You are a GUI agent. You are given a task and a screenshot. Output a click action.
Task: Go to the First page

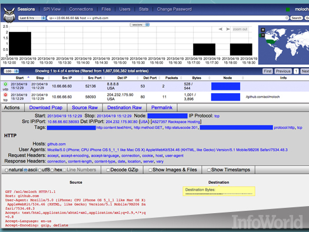(x=268, y=71)
